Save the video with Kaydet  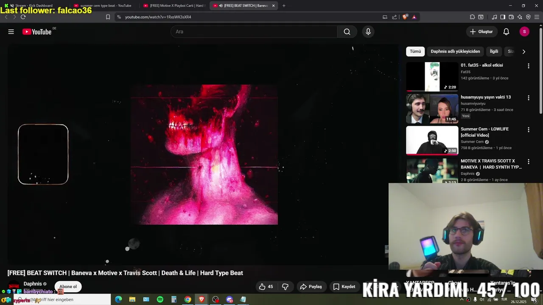click(x=344, y=287)
